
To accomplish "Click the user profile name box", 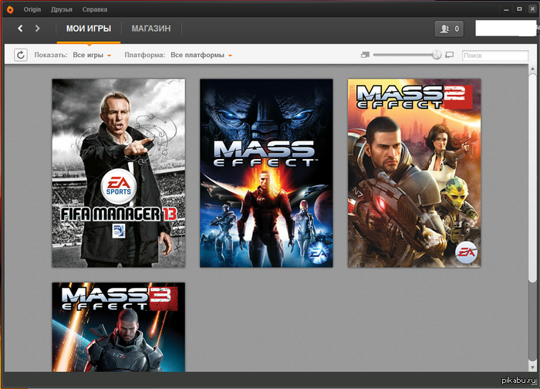I will coord(506,29).
